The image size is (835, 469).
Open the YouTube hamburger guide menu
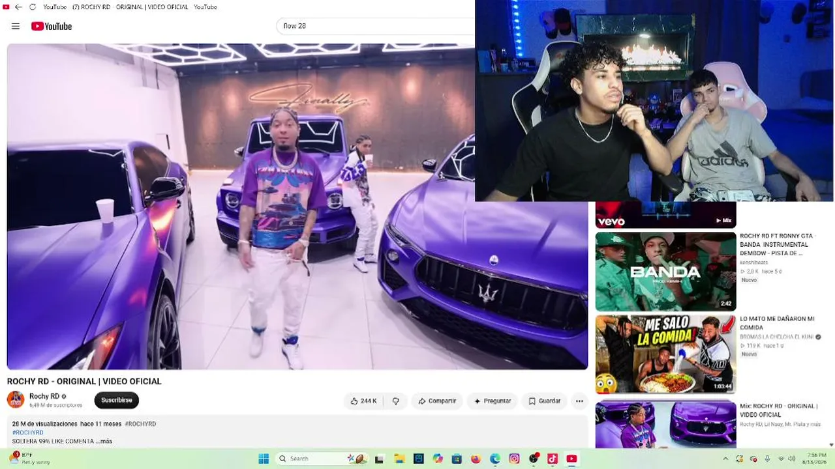coord(16,26)
